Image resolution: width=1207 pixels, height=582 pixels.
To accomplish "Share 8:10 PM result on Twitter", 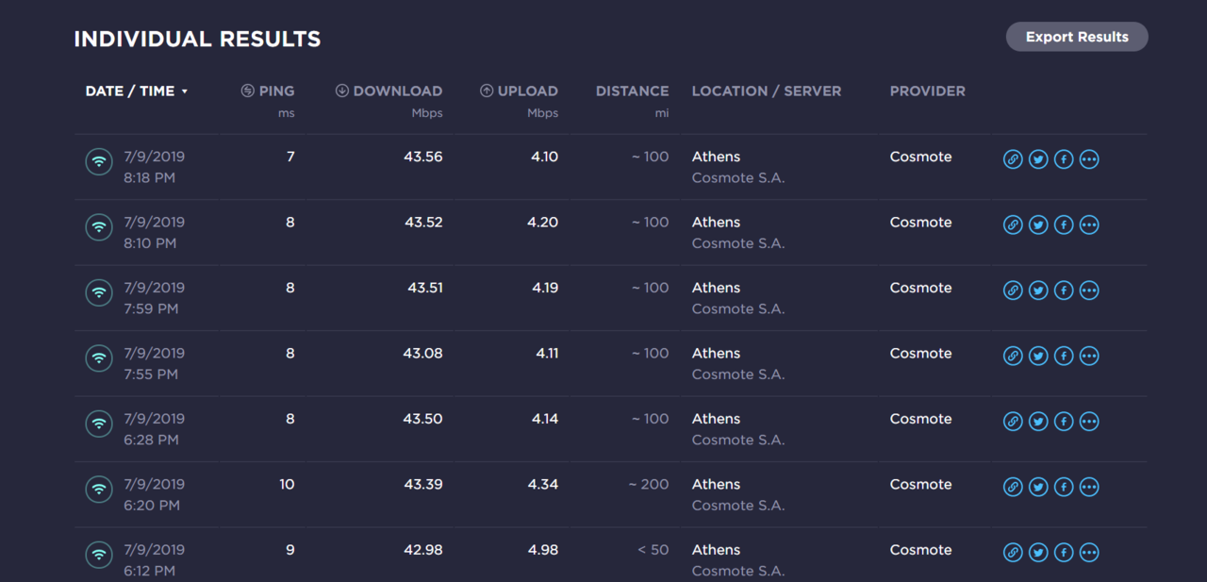I will pos(1038,224).
